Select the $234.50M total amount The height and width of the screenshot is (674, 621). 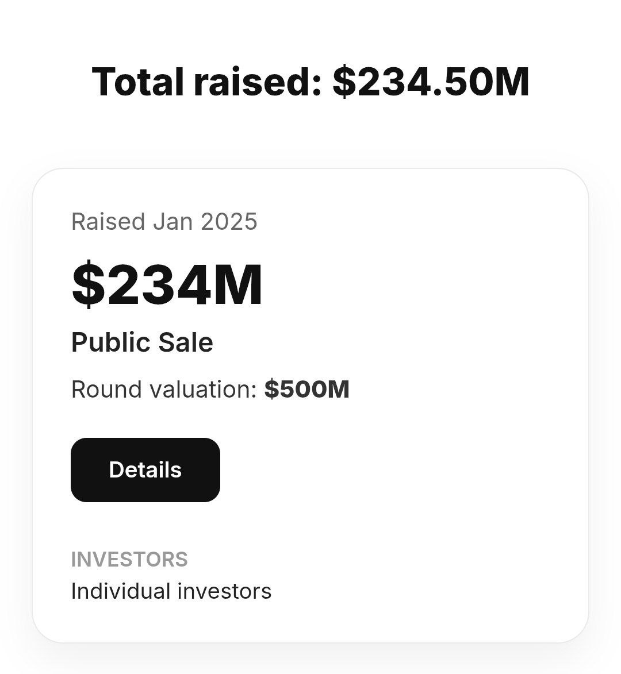pyautogui.click(x=431, y=82)
